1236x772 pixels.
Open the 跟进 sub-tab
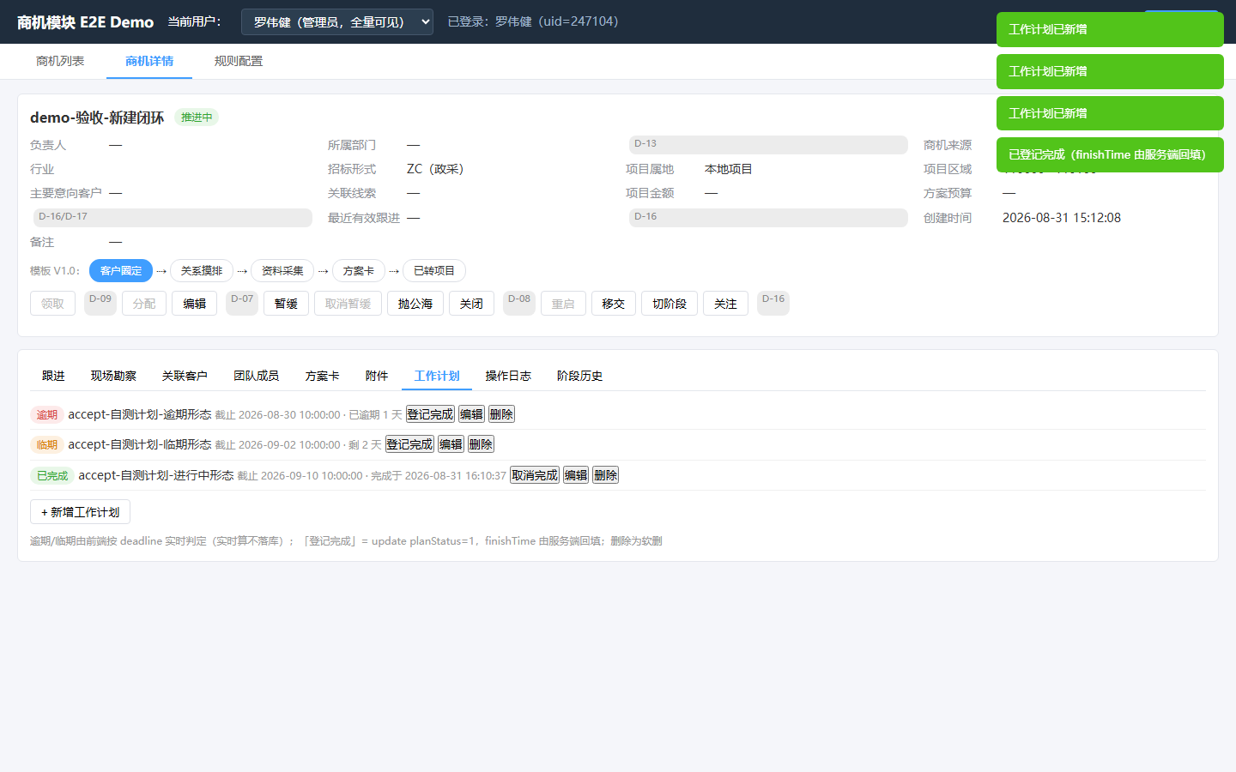pos(53,376)
